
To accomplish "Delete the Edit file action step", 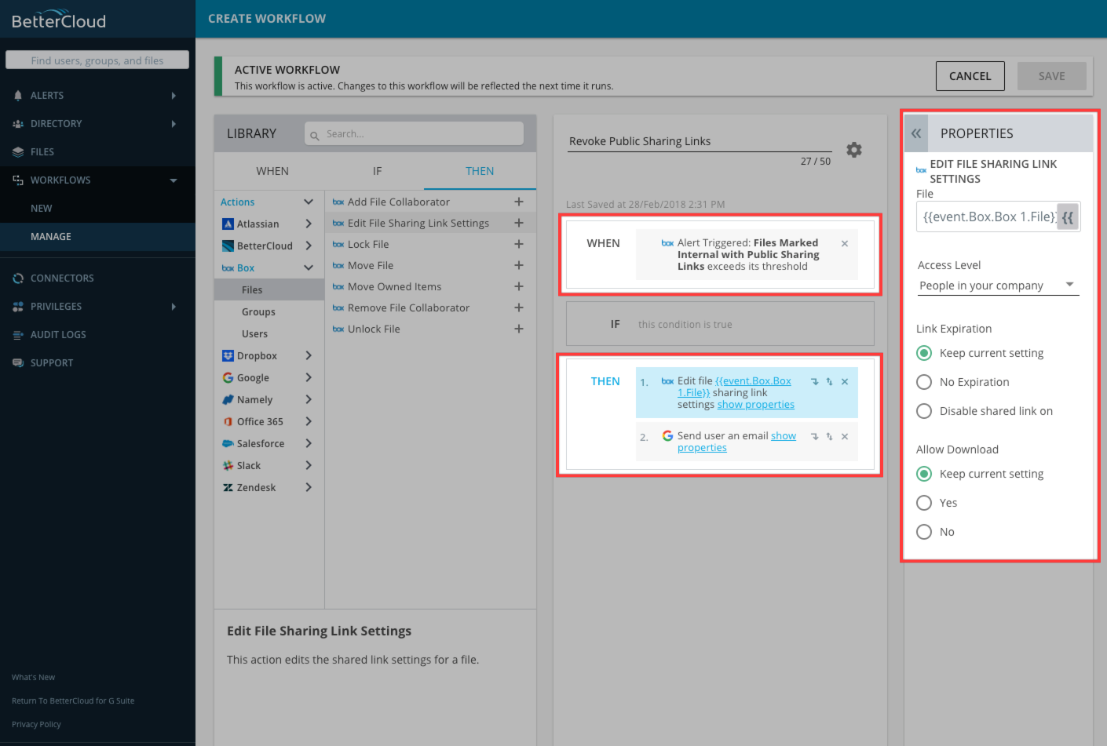I will coord(845,382).
